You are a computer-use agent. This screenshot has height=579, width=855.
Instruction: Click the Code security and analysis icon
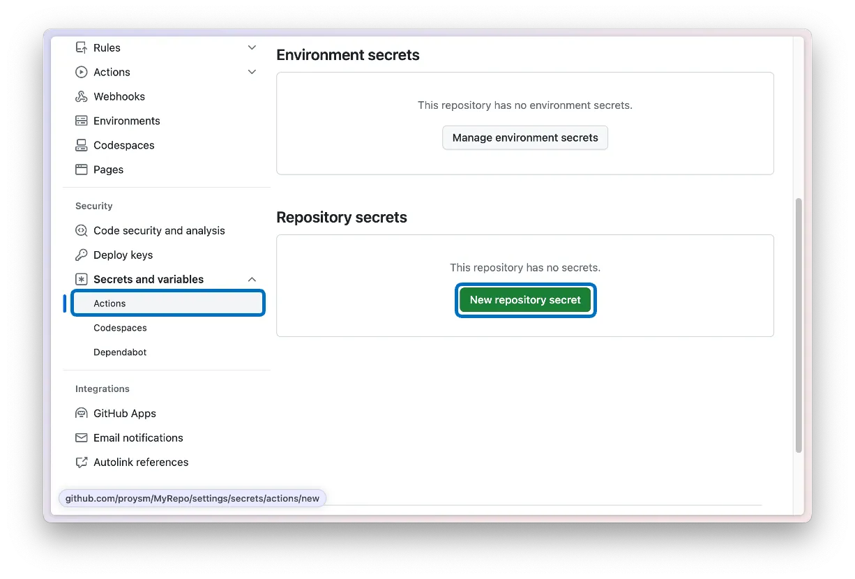(82, 231)
